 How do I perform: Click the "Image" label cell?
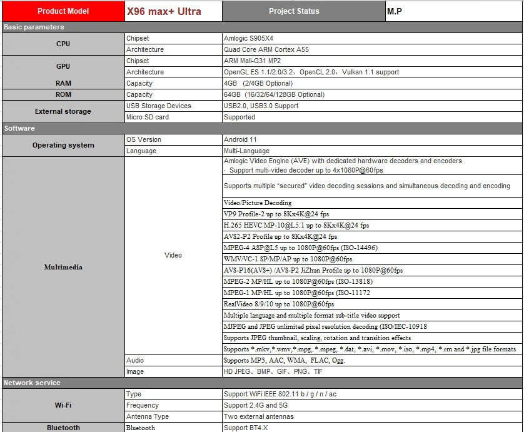pos(173,371)
